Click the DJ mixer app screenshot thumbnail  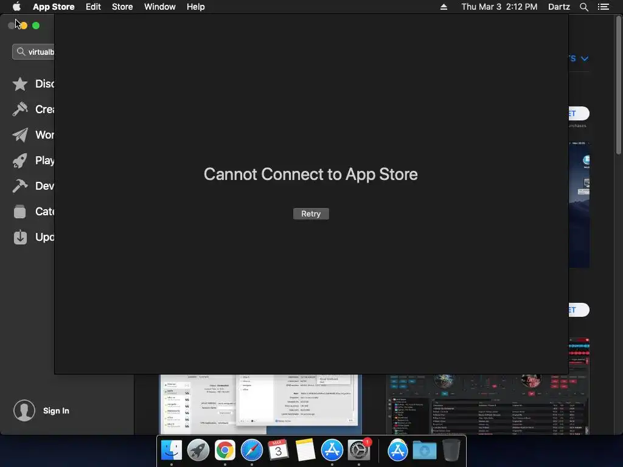tap(488, 404)
